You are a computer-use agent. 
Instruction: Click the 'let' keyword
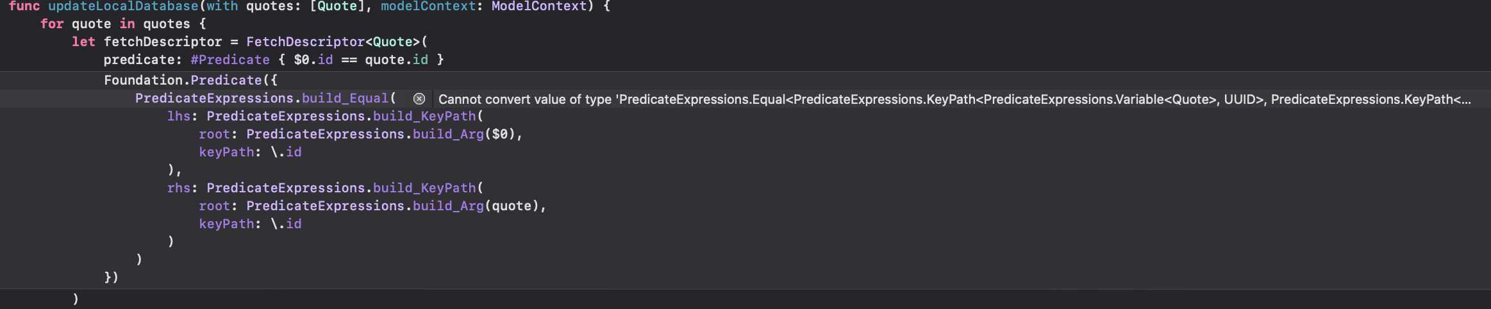tap(83, 42)
